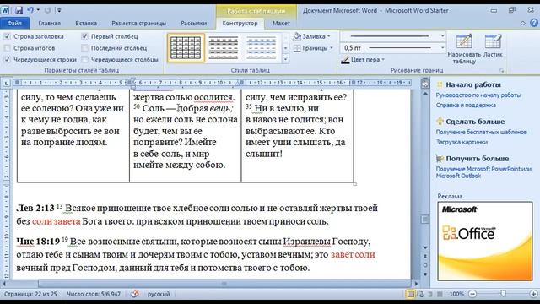Zoom out with minus button
This screenshot has width=540, height=304.
pos(472,294)
